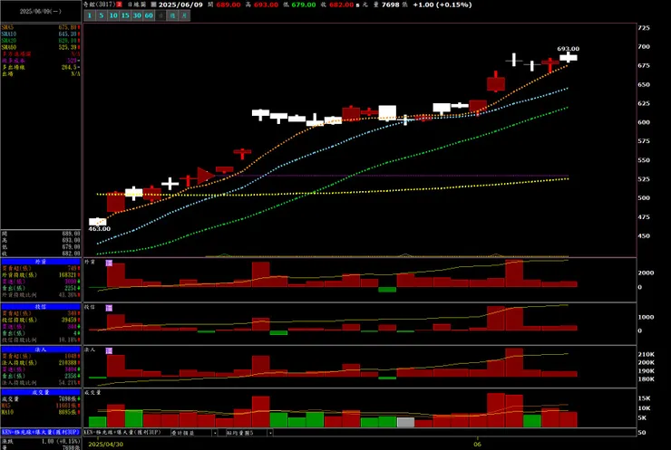Click the 法人持股 value 210388
The image size is (671, 450).
pyautogui.click(x=68, y=362)
